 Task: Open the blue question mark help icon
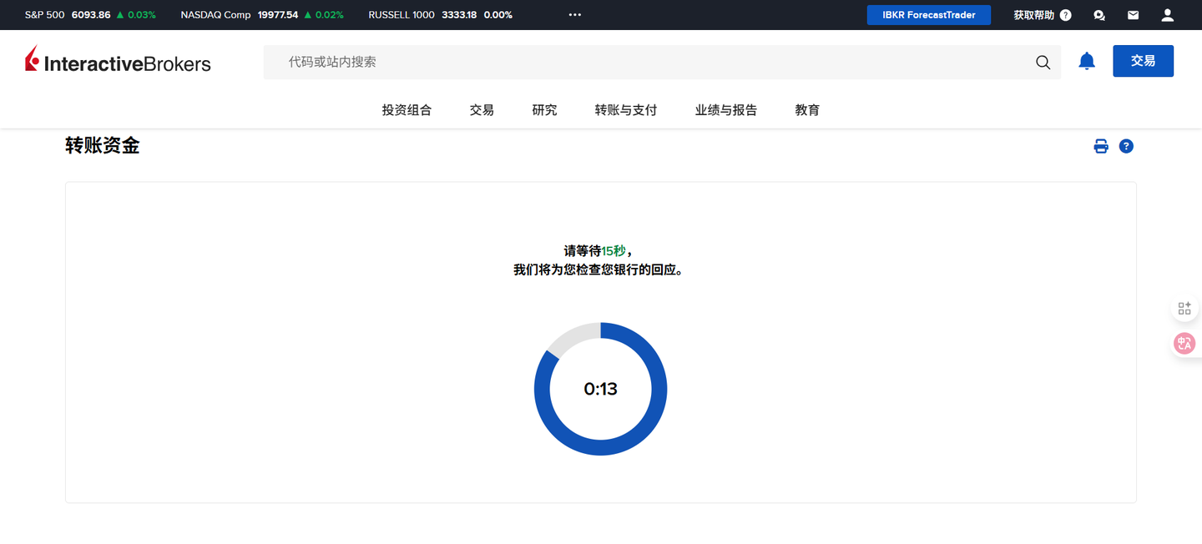click(x=1126, y=145)
